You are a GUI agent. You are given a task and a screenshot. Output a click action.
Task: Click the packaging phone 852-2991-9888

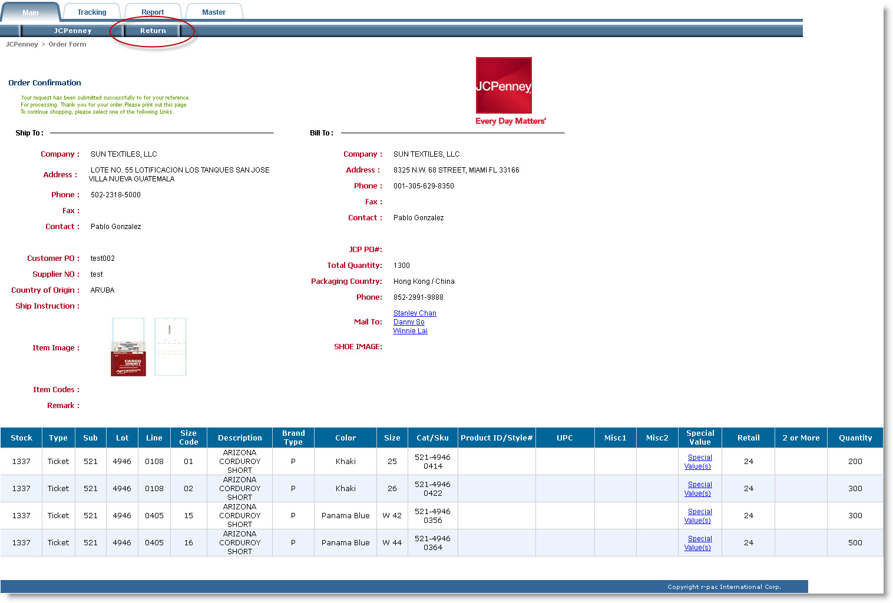coord(418,297)
